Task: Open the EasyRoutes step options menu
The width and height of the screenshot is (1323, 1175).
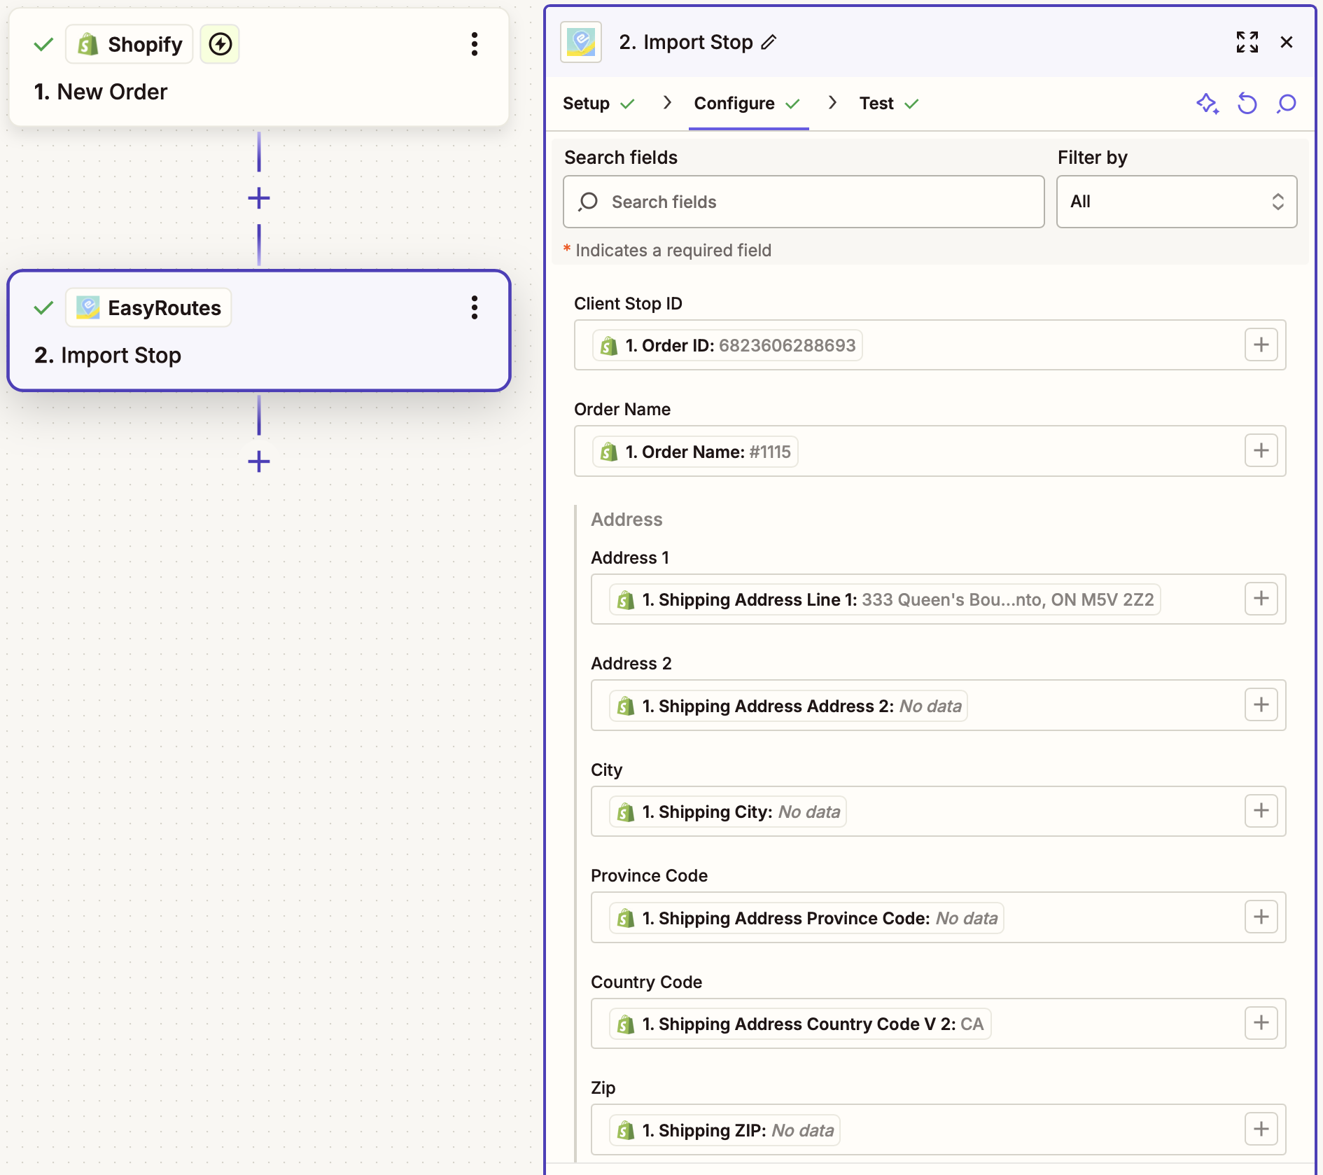Action: (x=475, y=307)
